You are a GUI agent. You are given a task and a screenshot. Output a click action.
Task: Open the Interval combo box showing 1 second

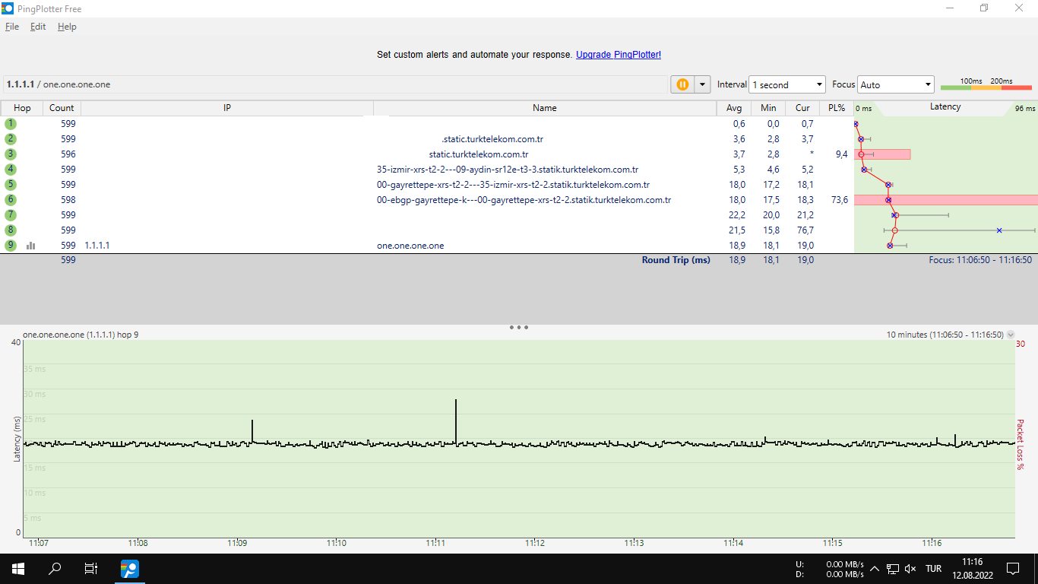(x=787, y=84)
